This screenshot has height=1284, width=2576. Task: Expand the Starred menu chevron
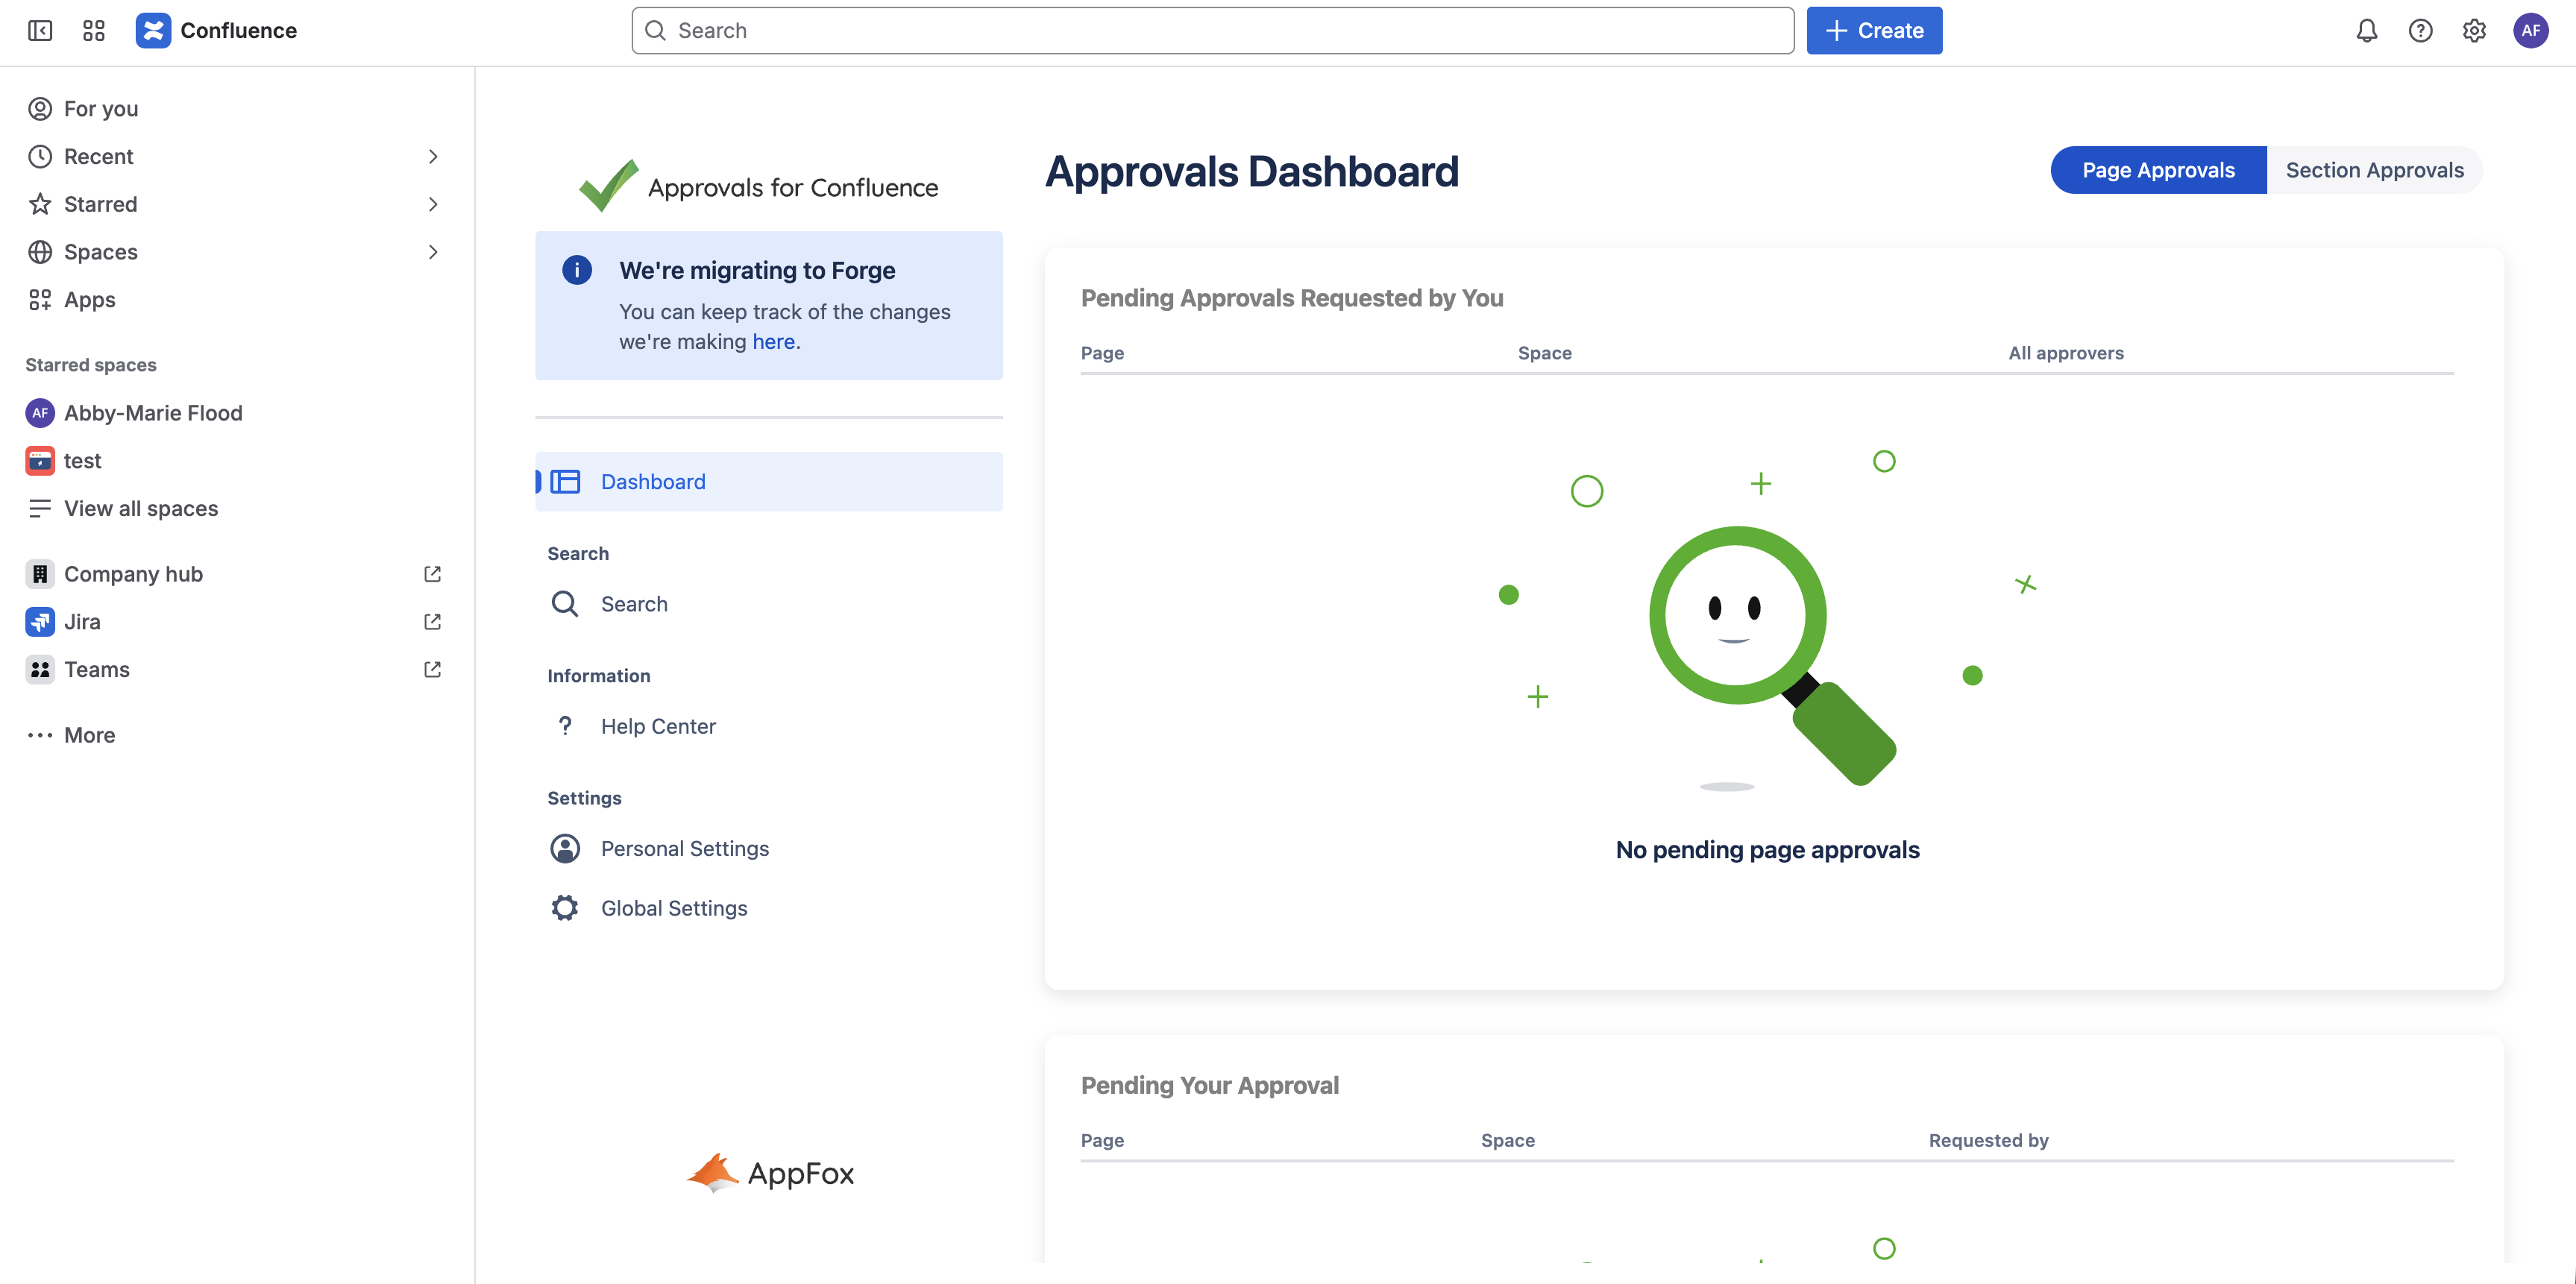click(x=433, y=205)
